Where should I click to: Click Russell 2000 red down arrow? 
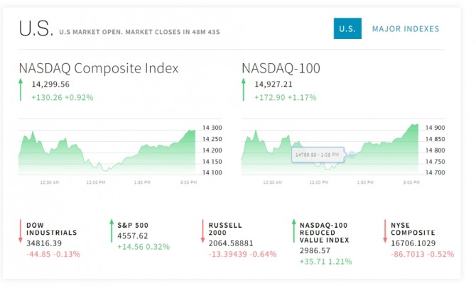(x=202, y=231)
